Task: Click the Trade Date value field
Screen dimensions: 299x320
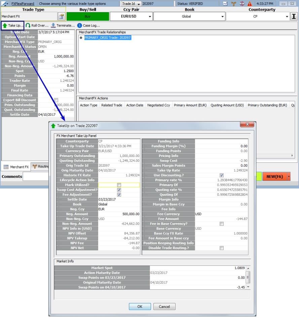Action: tap(56, 32)
